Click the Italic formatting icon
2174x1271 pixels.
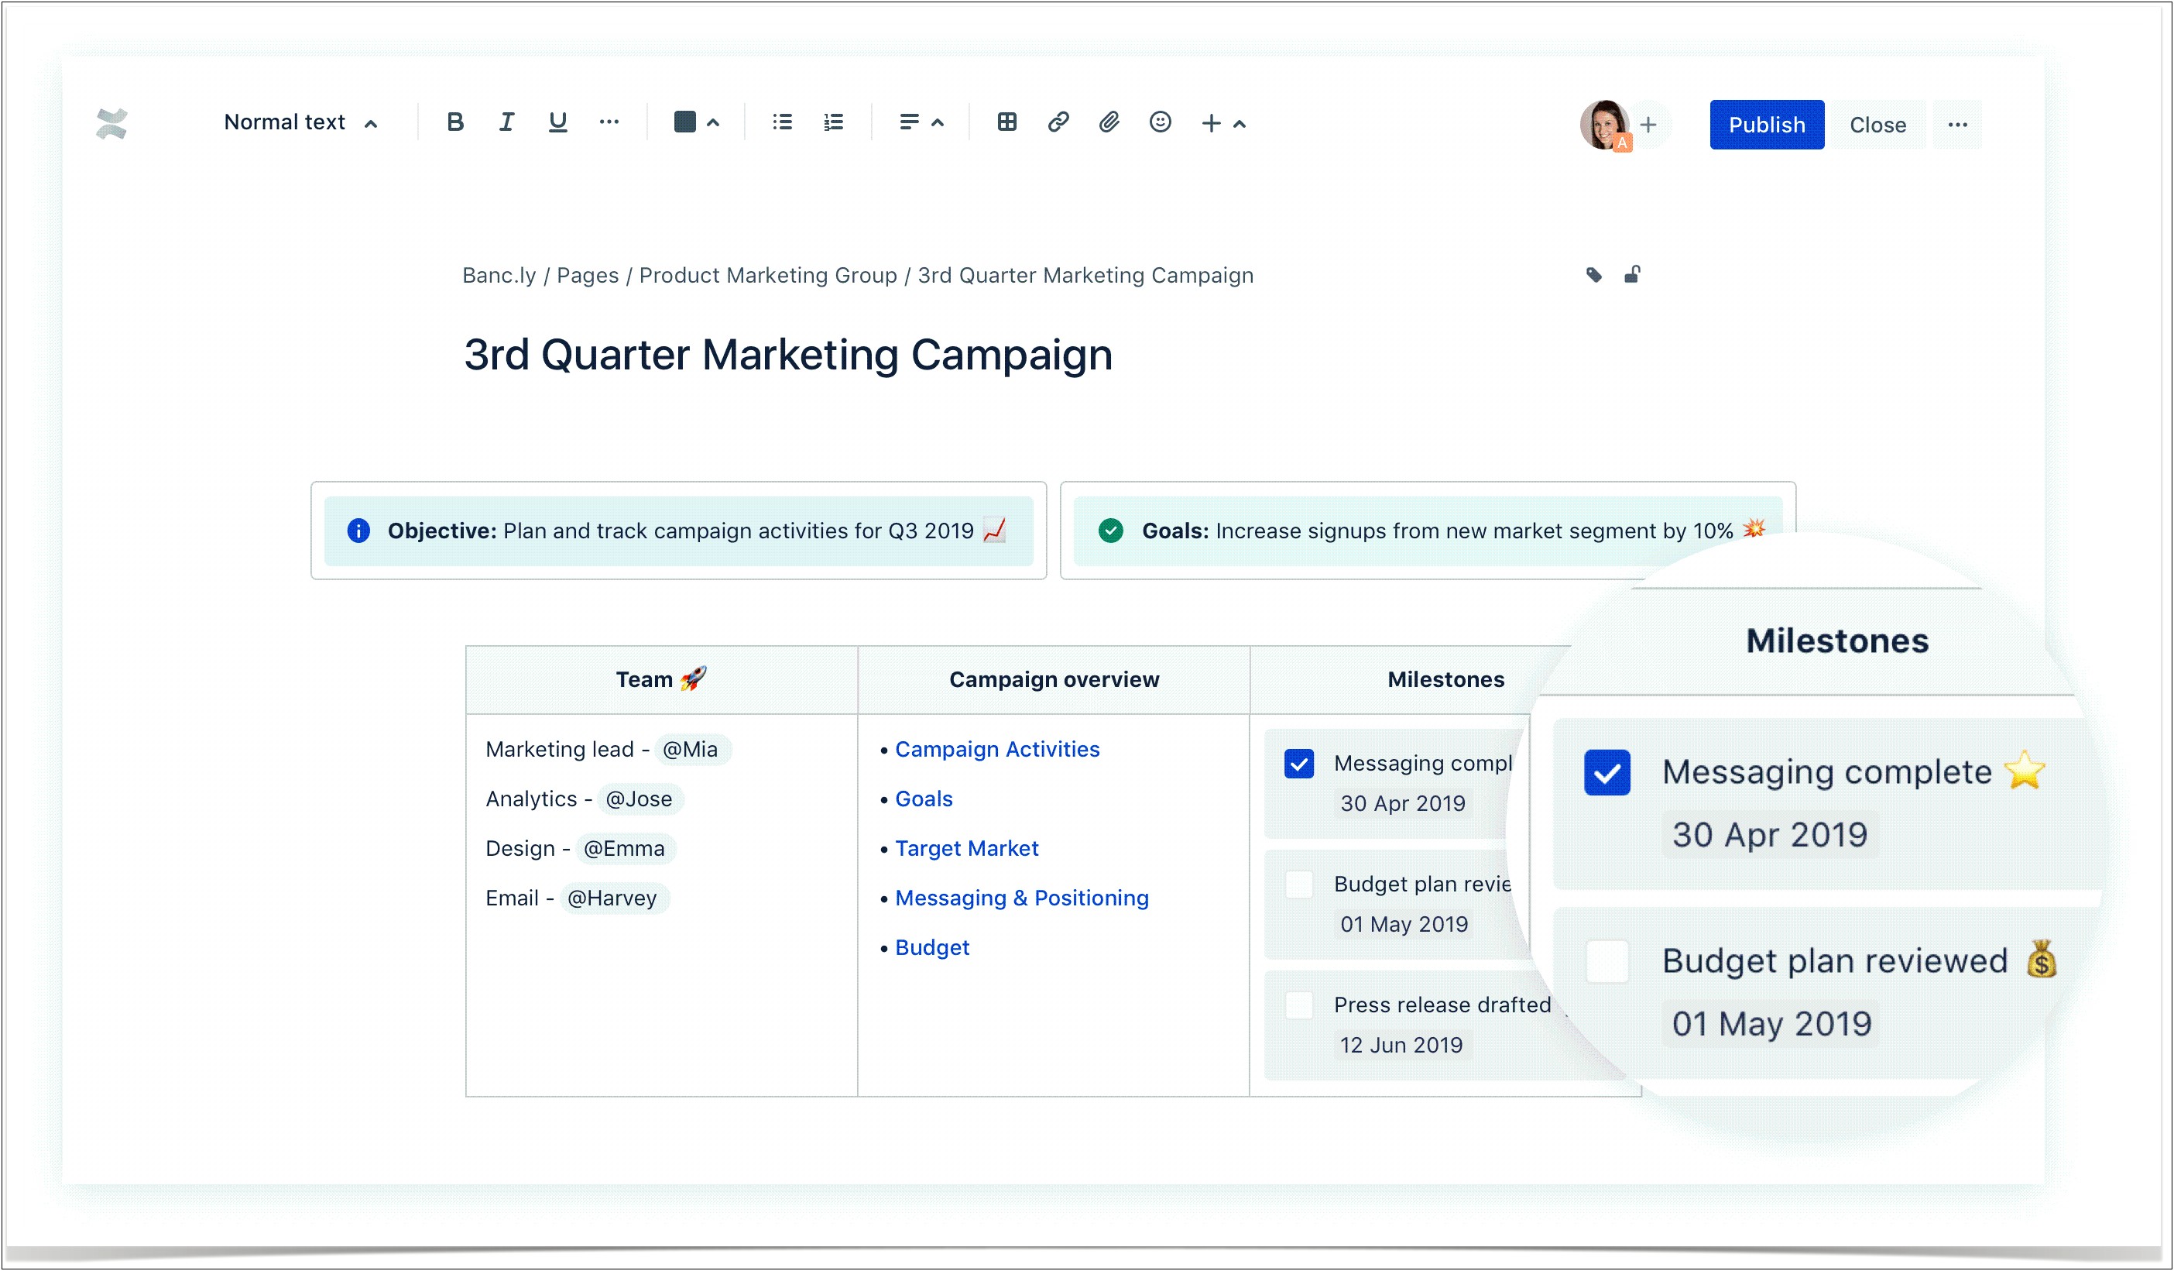pyautogui.click(x=505, y=122)
